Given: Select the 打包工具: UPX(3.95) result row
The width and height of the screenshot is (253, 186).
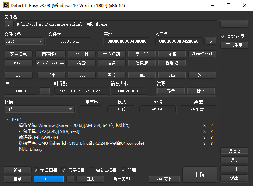Looking at the screenshot, I should pyautogui.click(x=49, y=131).
